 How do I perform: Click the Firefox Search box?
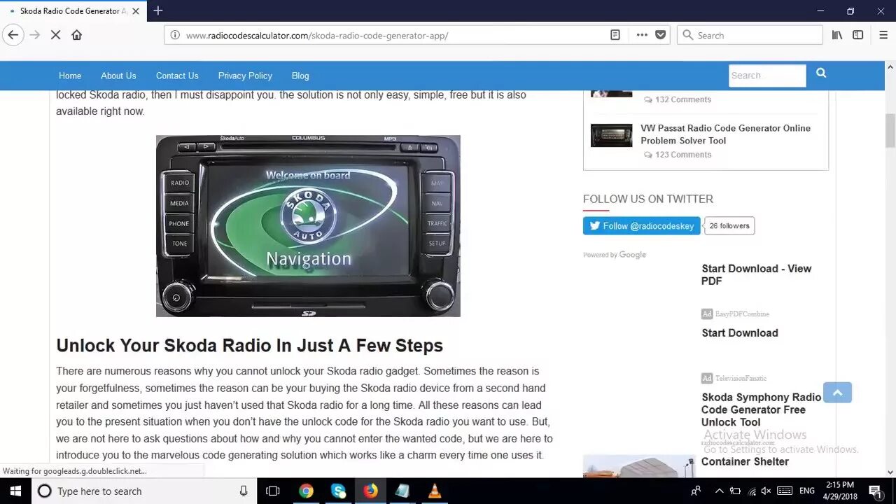tap(750, 35)
